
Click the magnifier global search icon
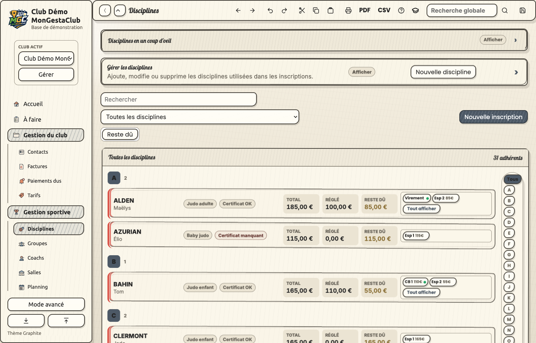click(505, 10)
